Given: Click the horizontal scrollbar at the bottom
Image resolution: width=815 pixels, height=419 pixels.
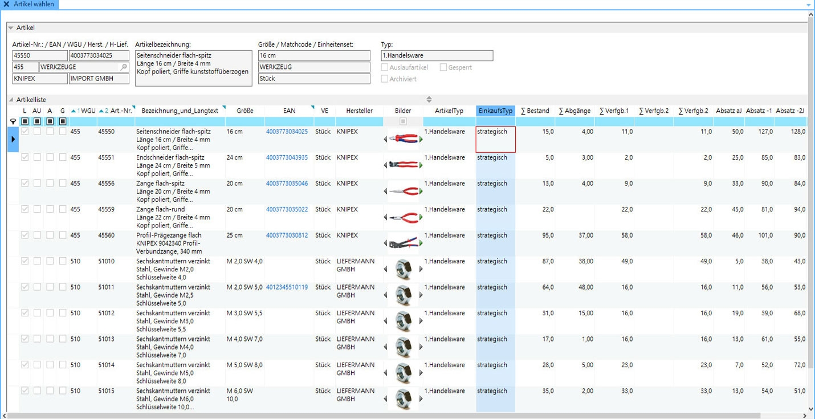Looking at the screenshot, I should pos(399,416).
